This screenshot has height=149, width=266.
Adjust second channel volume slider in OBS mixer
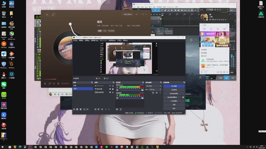[131, 98]
